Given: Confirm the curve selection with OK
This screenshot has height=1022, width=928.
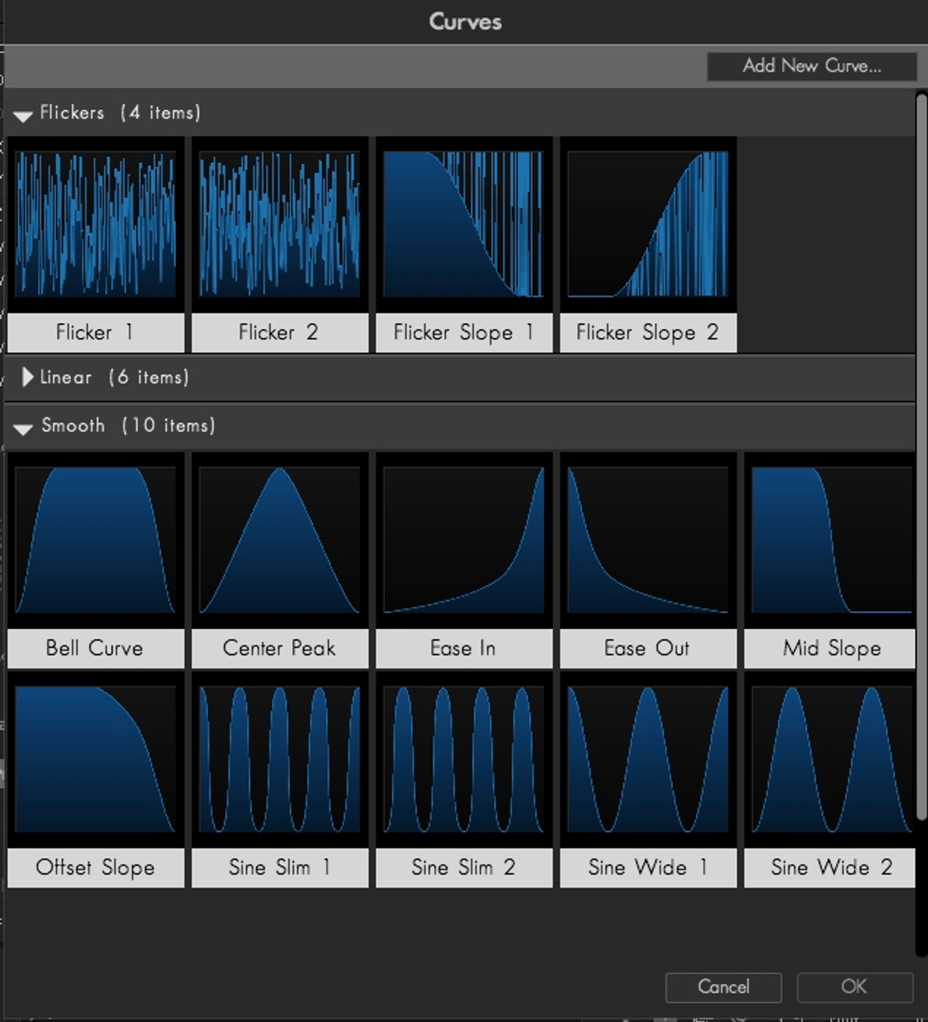Looking at the screenshot, I should pyautogui.click(x=854, y=987).
